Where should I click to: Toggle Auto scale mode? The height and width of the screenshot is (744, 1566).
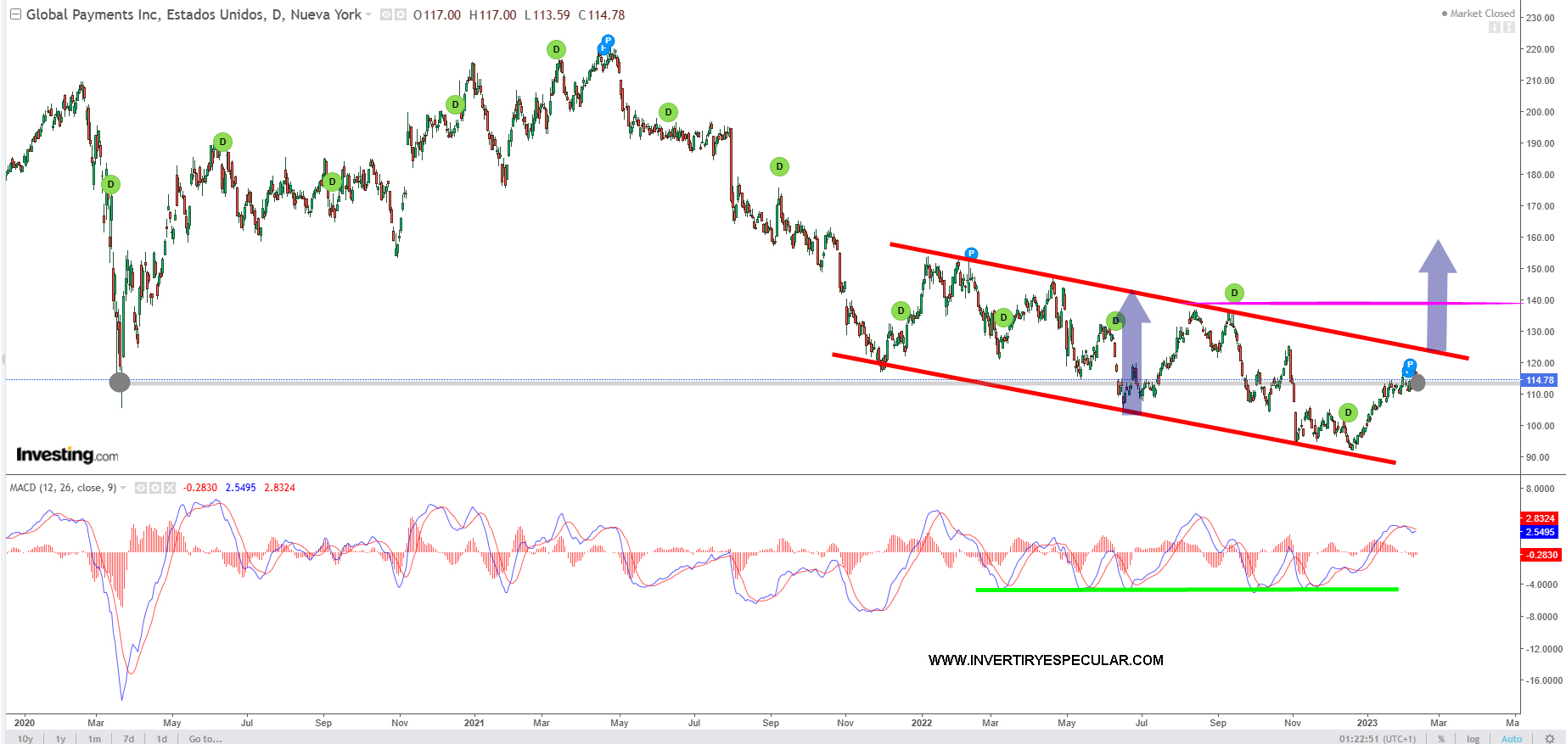1512,738
